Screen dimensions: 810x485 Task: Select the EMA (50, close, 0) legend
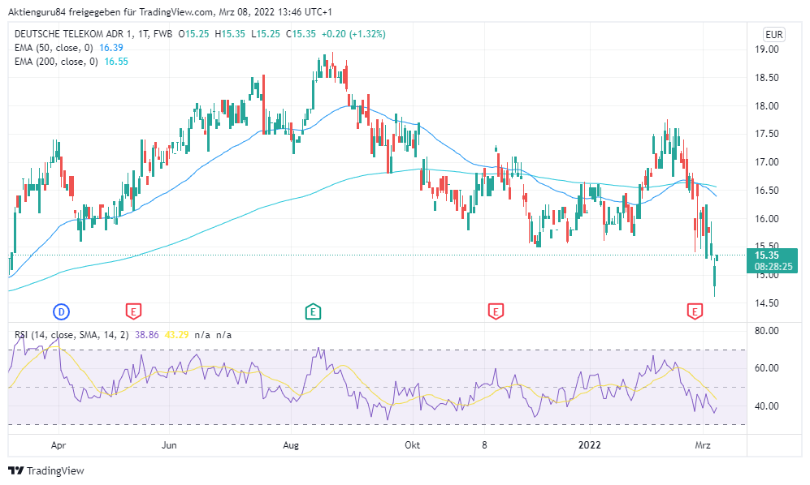[54, 48]
